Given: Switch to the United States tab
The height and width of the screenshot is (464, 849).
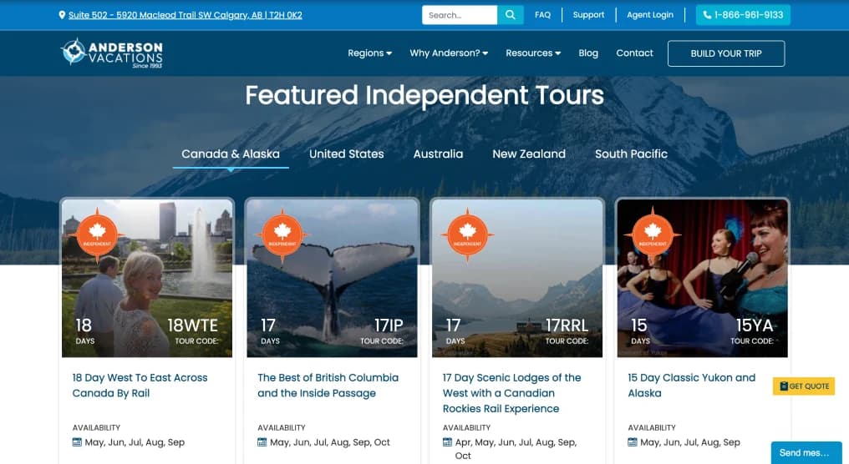Looking at the screenshot, I should coord(347,154).
